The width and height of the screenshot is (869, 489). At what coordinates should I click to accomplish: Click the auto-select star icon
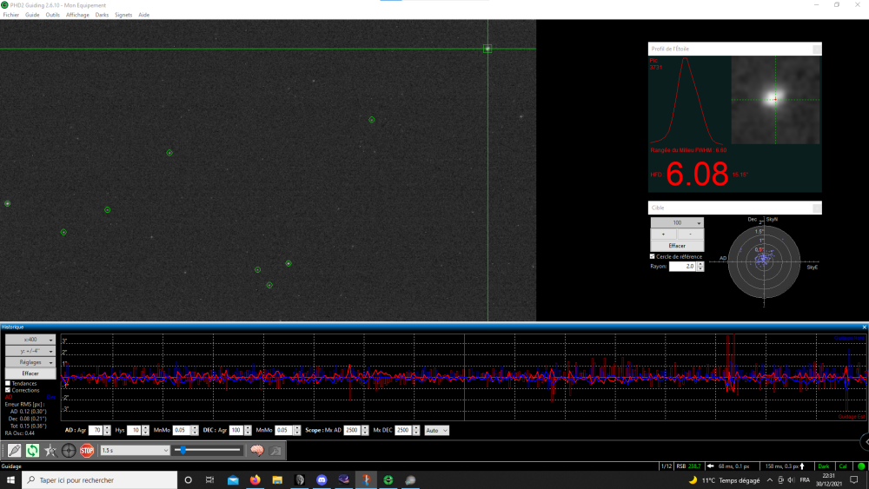coord(50,451)
